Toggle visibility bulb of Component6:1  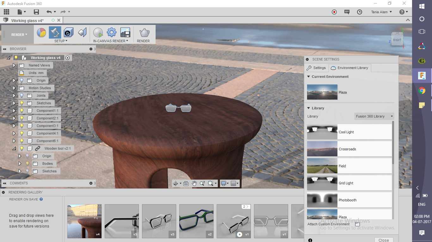[22, 141]
